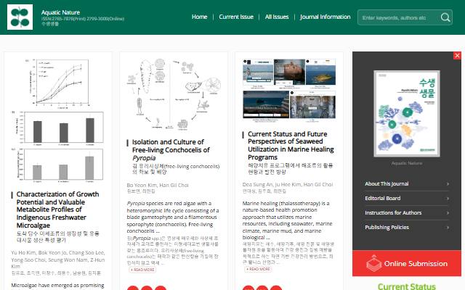Open the Pyropia life cycle diagram thumbnail

coord(174,94)
